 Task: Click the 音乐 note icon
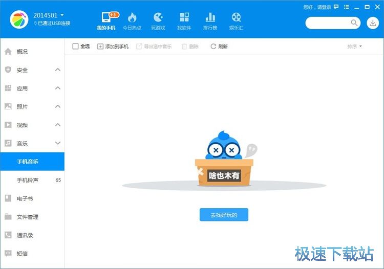[8, 143]
